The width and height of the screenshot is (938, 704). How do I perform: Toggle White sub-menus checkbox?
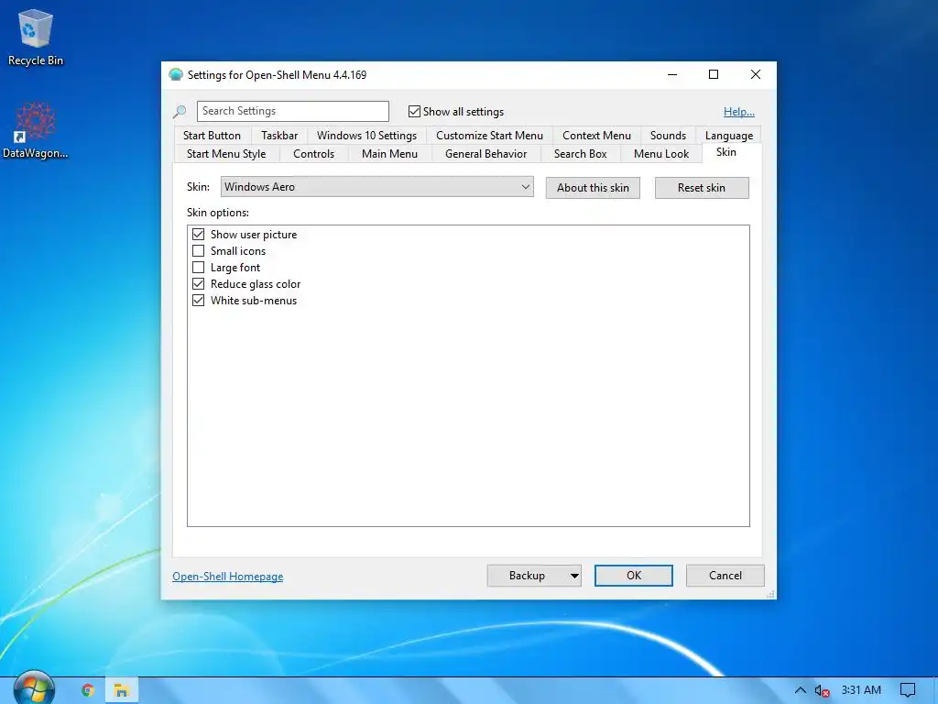[x=198, y=301]
